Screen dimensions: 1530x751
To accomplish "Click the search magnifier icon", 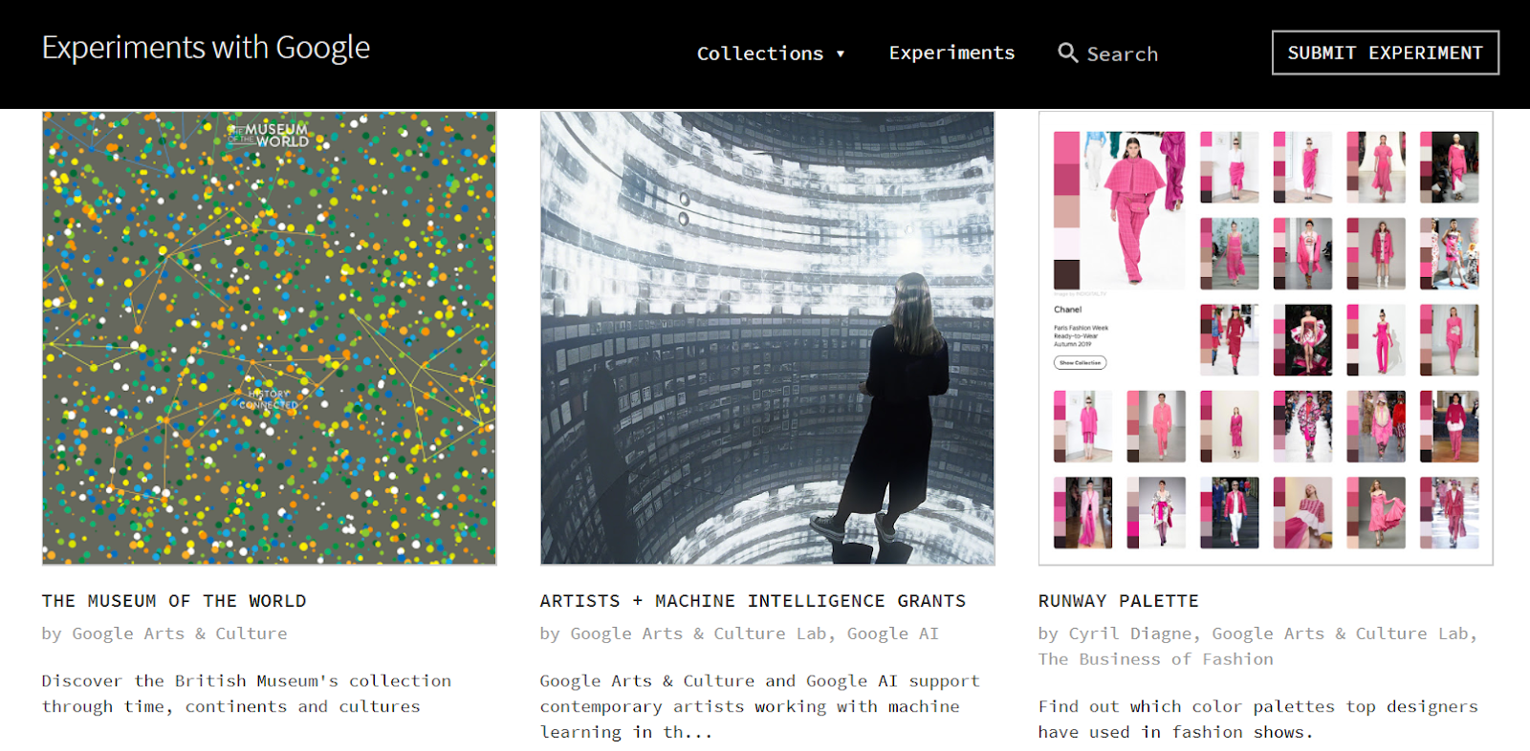I will pyautogui.click(x=1067, y=53).
